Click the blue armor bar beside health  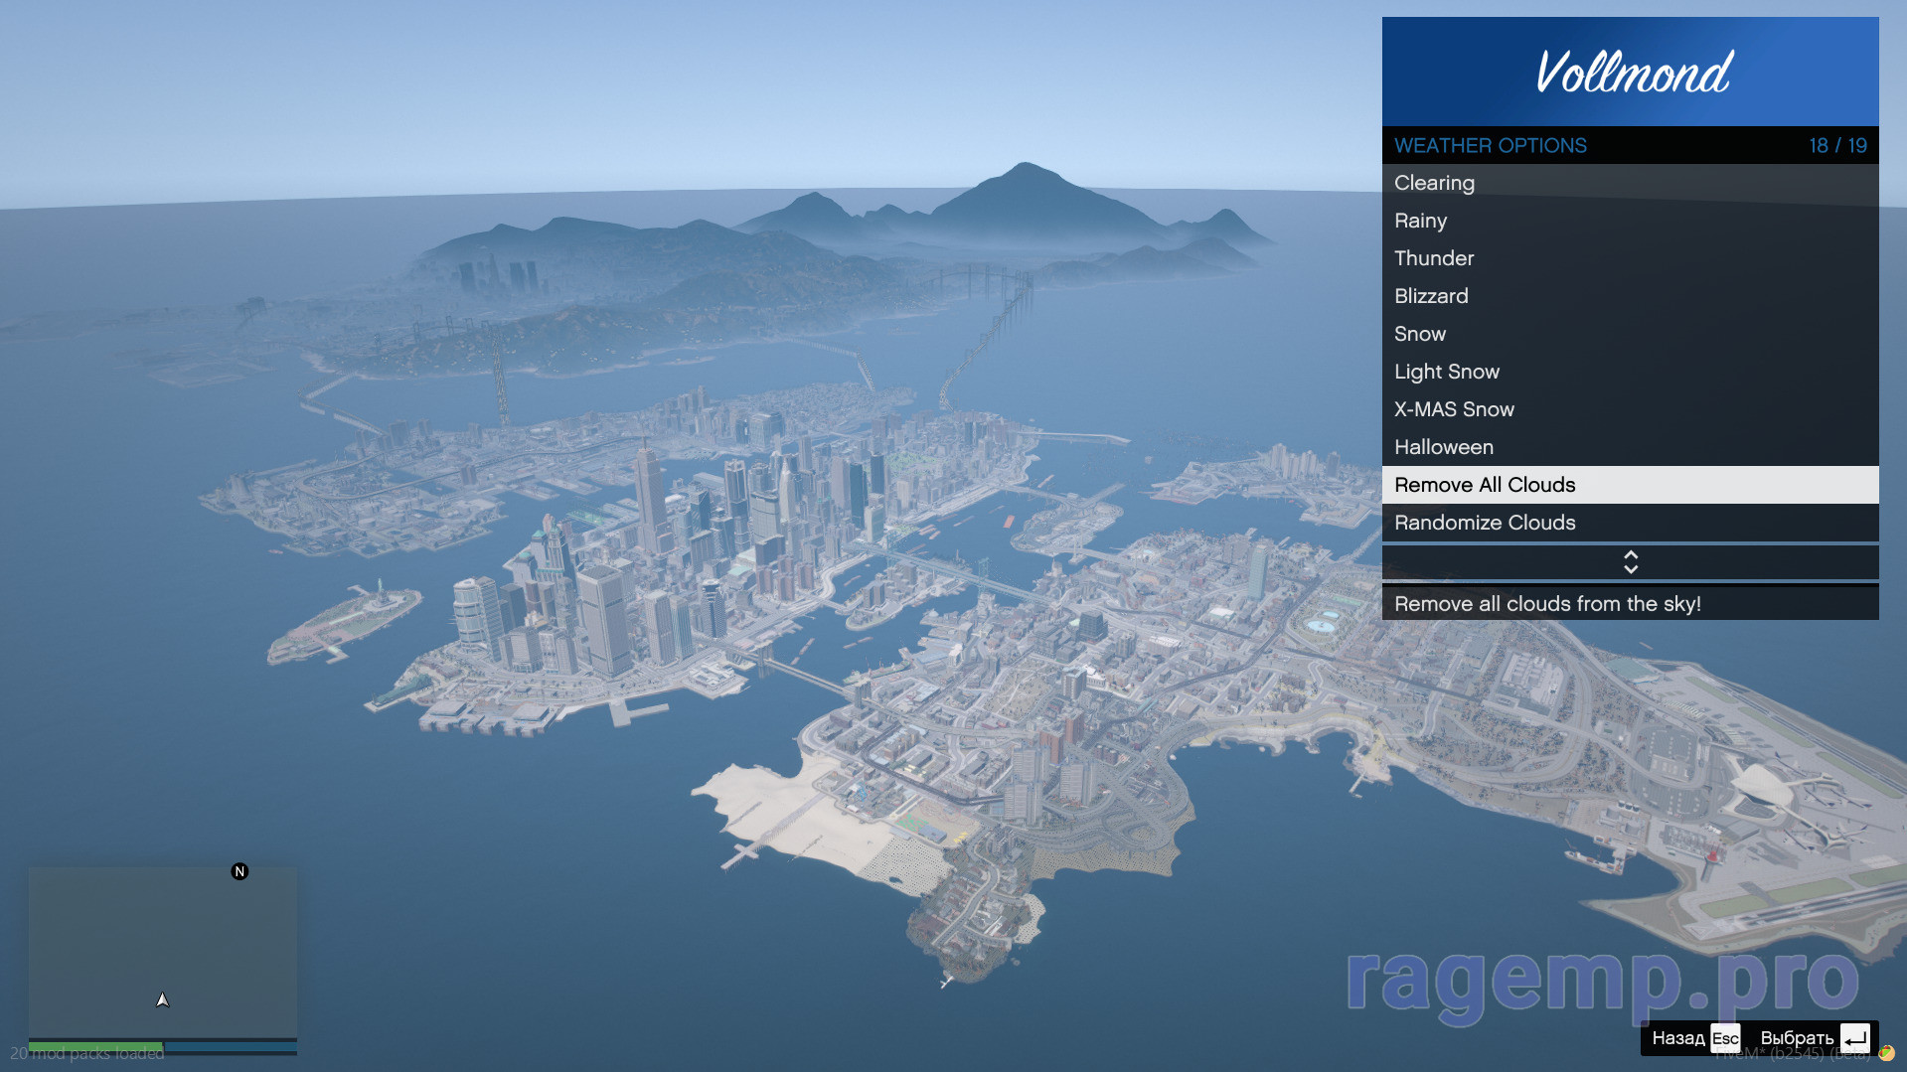click(x=231, y=1046)
